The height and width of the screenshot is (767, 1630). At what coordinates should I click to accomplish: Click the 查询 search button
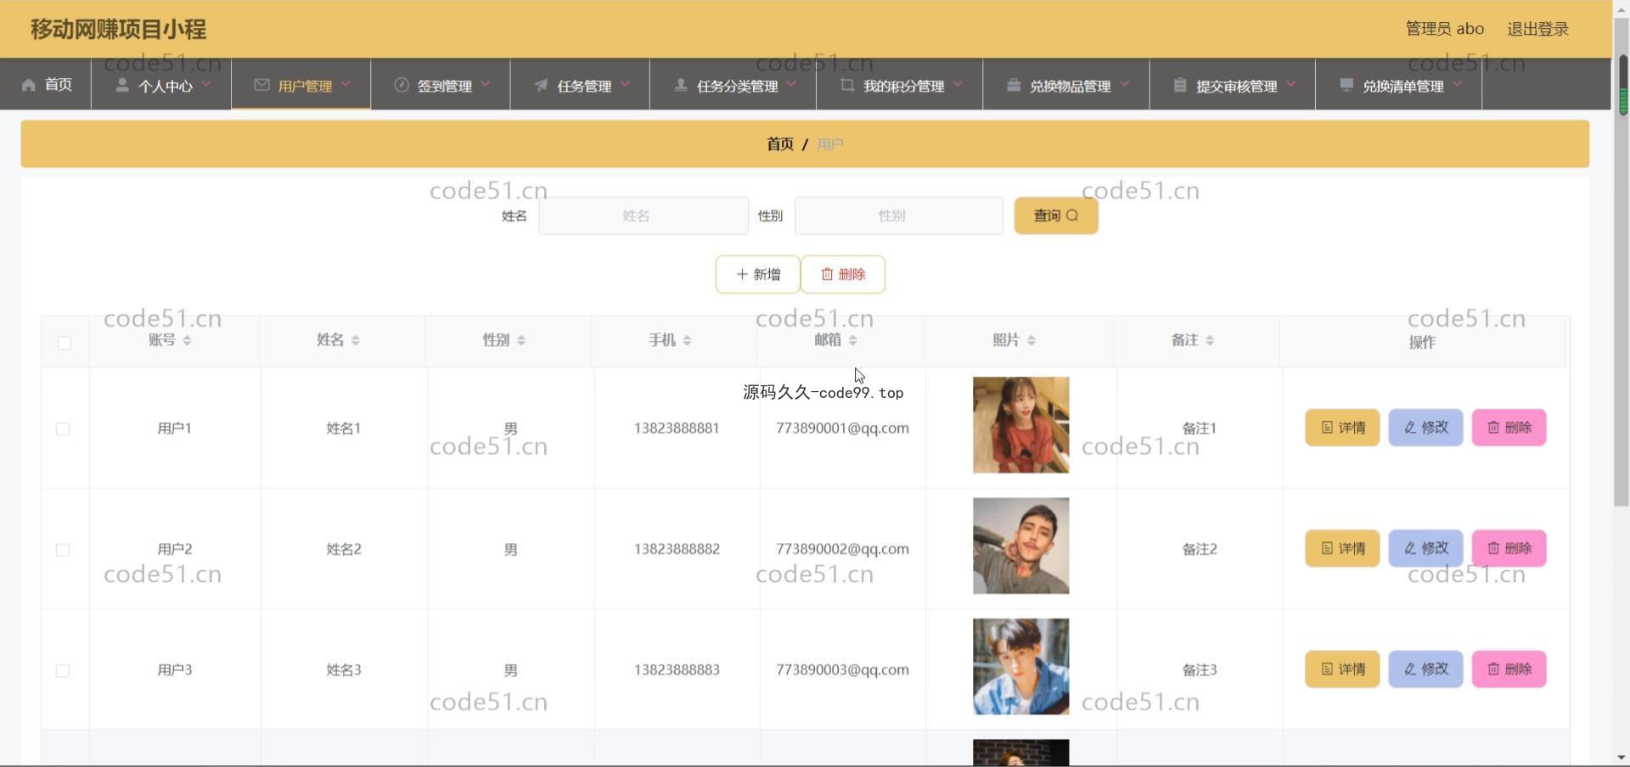click(1056, 216)
